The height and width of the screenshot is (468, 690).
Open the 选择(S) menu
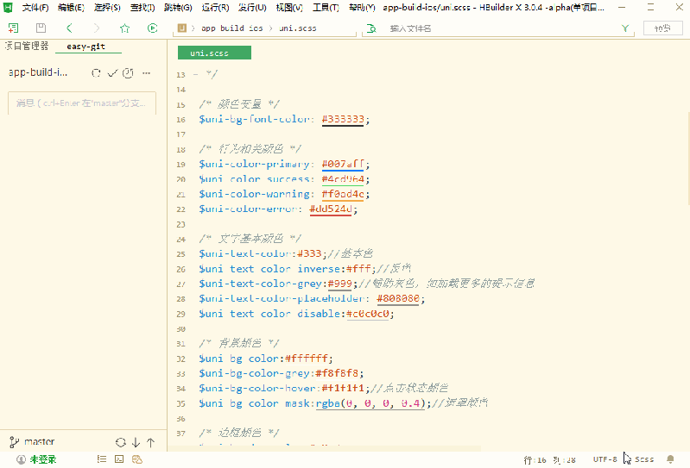(x=107, y=8)
